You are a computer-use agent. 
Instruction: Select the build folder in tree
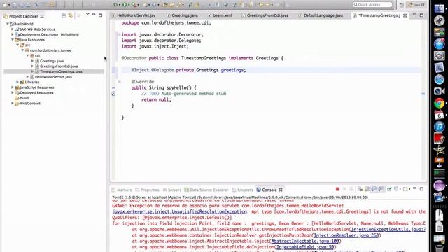pyautogui.click(x=24, y=98)
